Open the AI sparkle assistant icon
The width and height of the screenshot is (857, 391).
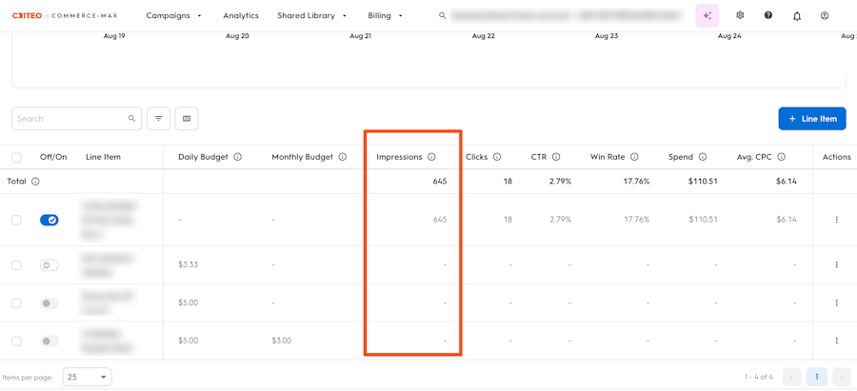point(708,16)
